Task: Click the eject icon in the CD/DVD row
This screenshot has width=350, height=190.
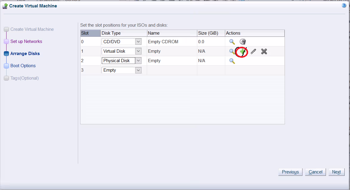Action: coord(243,42)
